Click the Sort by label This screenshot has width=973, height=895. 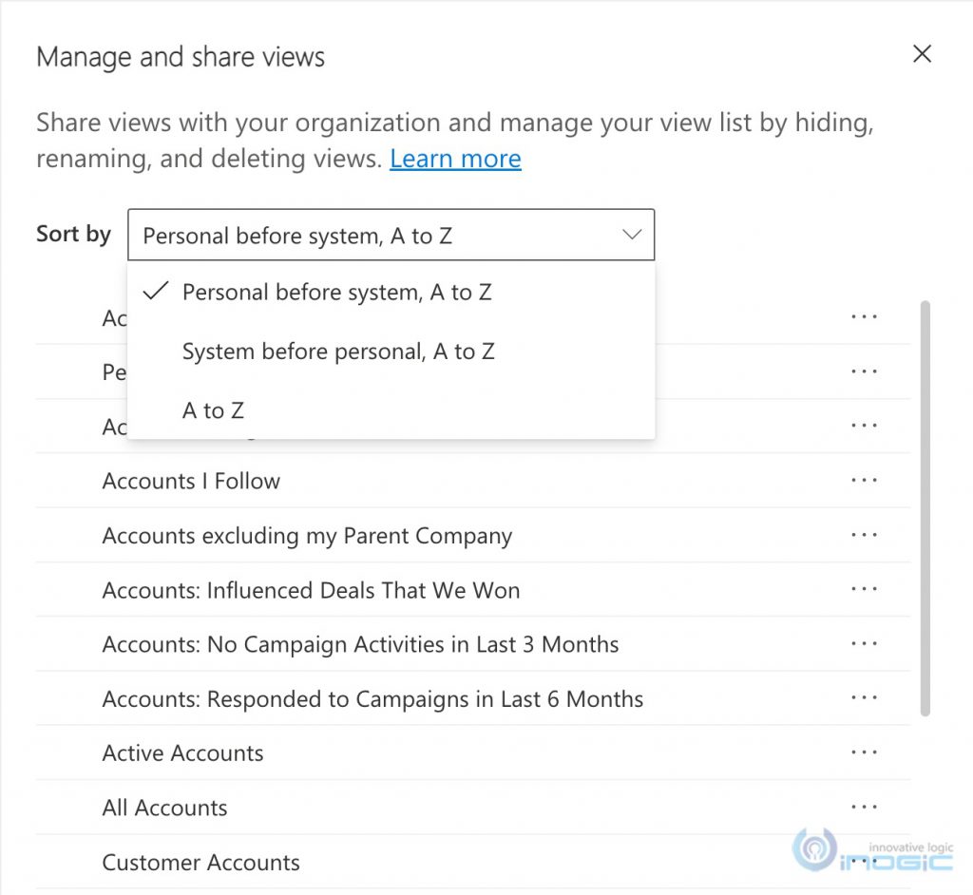coord(72,234)
